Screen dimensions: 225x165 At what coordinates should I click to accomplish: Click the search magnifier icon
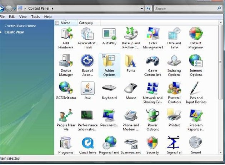pyautogui.click(x=219, y=9)
